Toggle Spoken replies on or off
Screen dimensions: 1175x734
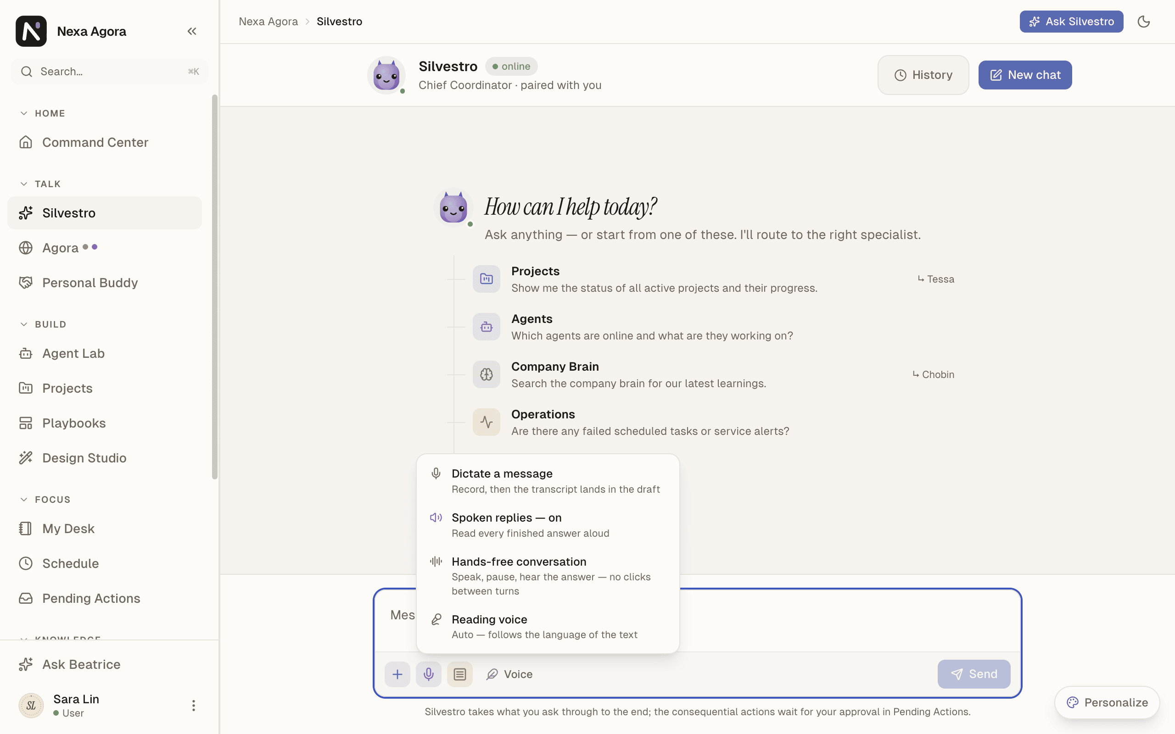[x=548, y=525]
